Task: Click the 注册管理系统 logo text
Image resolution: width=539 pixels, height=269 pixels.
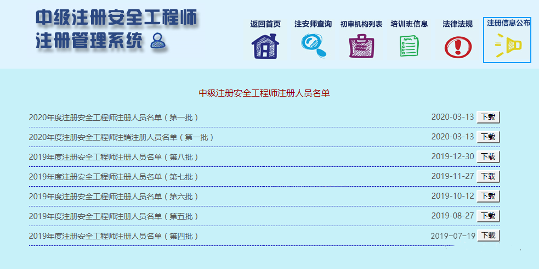Action: (89, 41)
